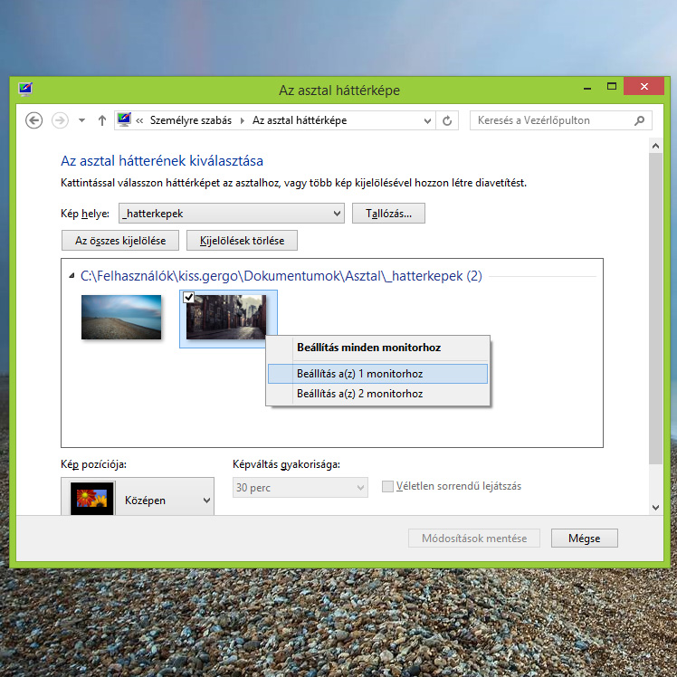Select the beach wallpaper thumbnail
The width and height of the screenshot is (677, 677).
pyautogui.click(x=121, y=317)
